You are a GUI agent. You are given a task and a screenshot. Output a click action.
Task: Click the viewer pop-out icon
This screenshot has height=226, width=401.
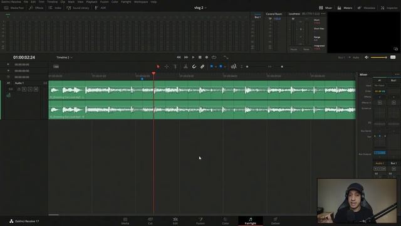(395, 49)
